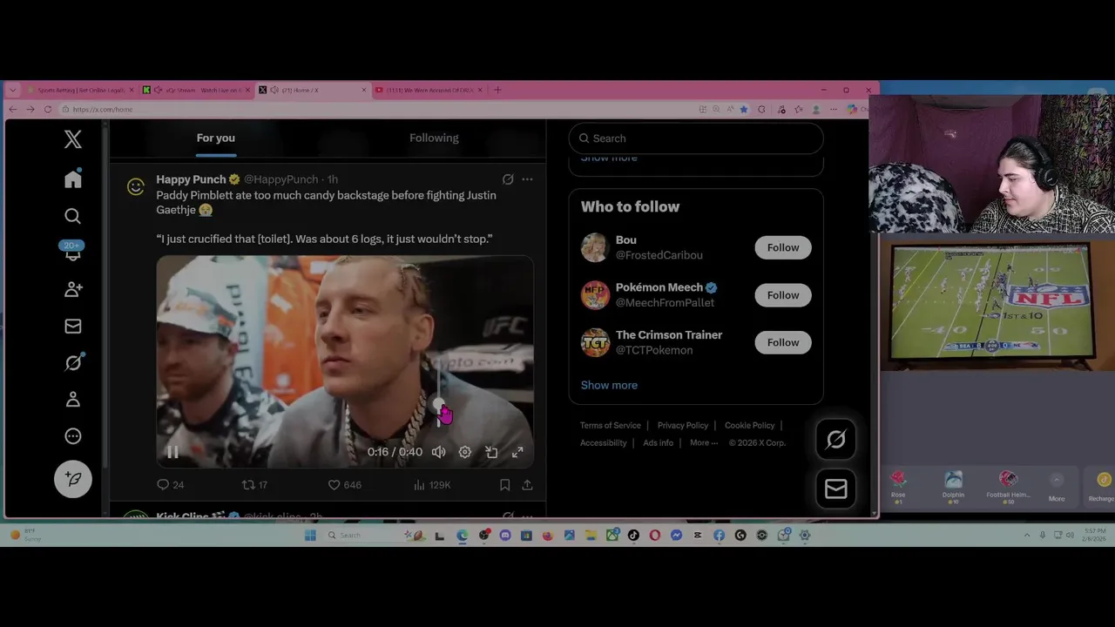Click the Search field on X
This screenshot has height=627, width=1115.
(696, 138)
